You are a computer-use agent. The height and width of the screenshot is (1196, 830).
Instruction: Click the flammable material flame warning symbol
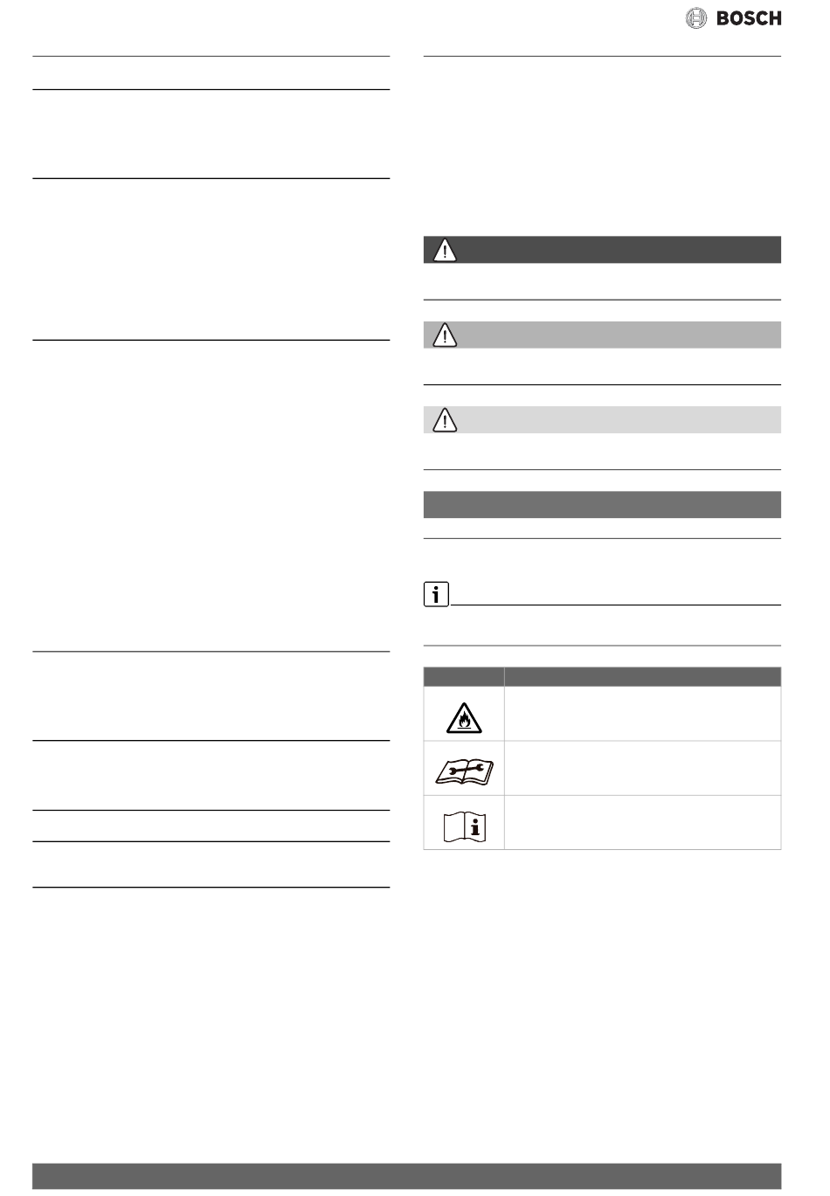pos(463,717)
